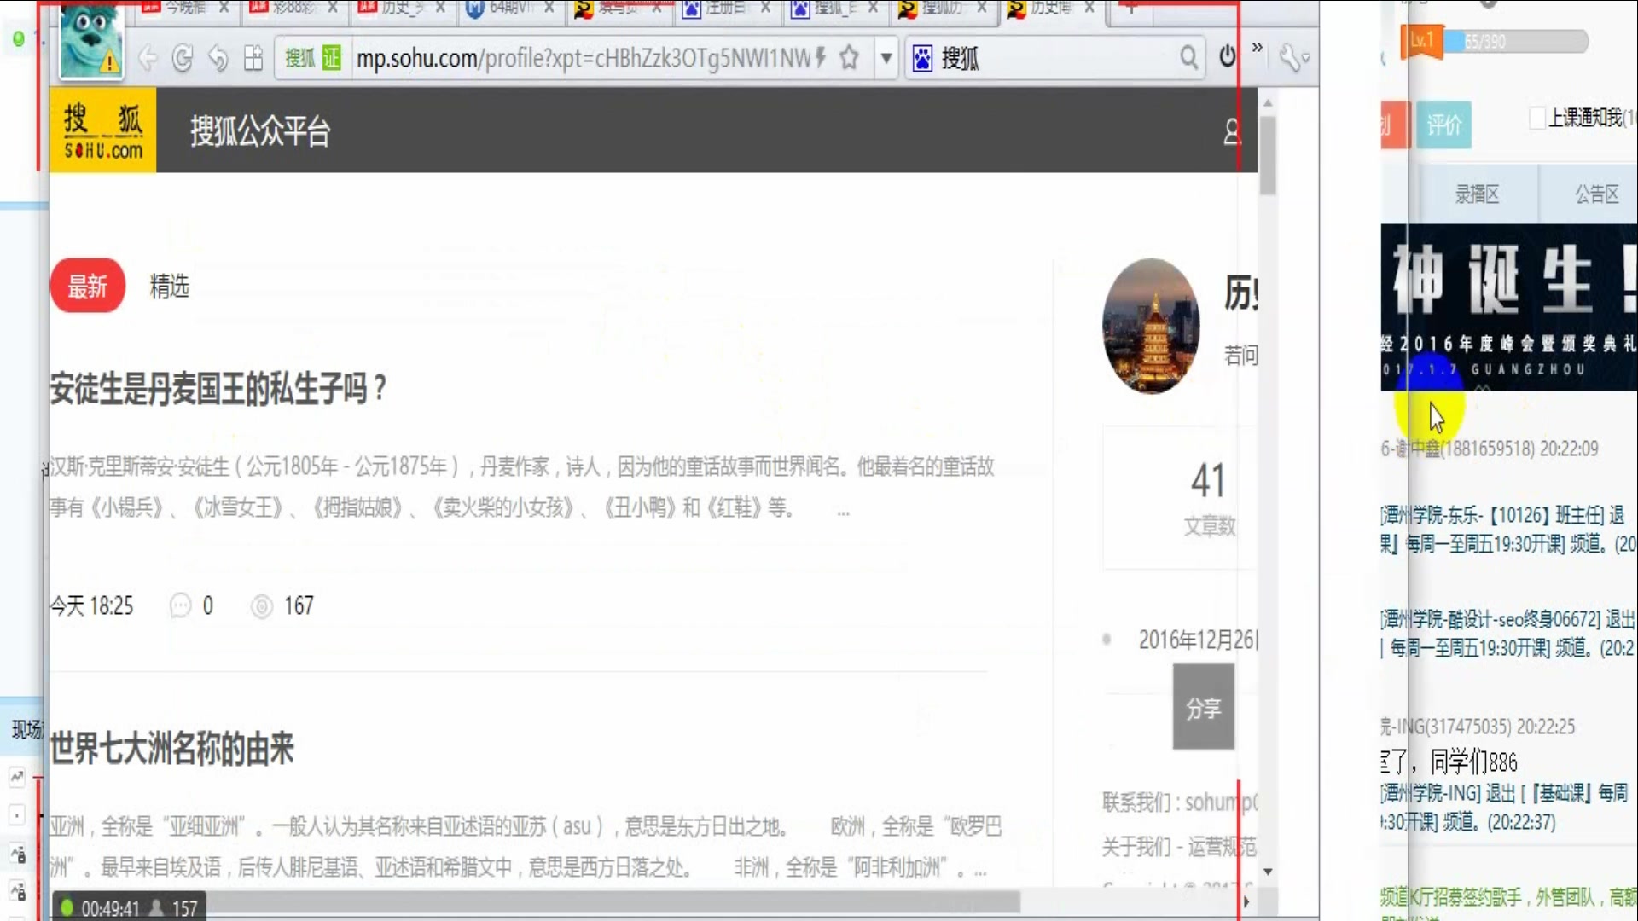Click the 现场 label in left panel
Screen dimensions: 1638x921
point(26,729)
